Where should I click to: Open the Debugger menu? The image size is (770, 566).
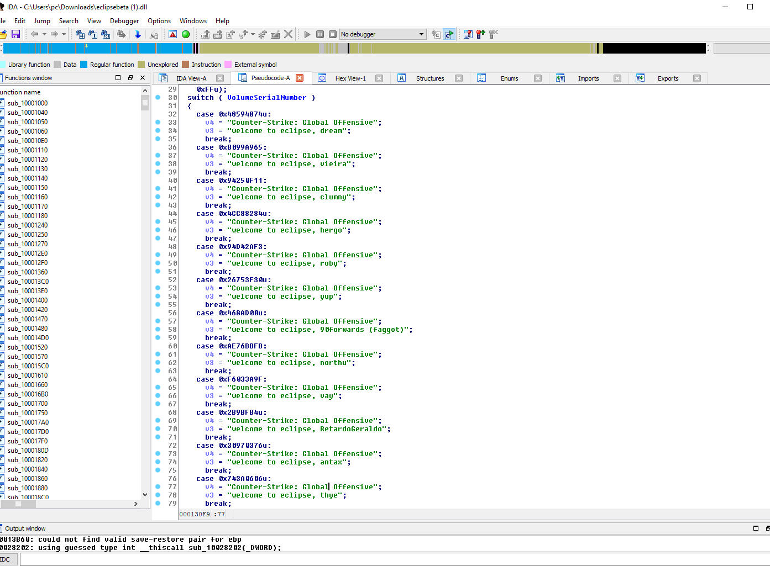124,21
